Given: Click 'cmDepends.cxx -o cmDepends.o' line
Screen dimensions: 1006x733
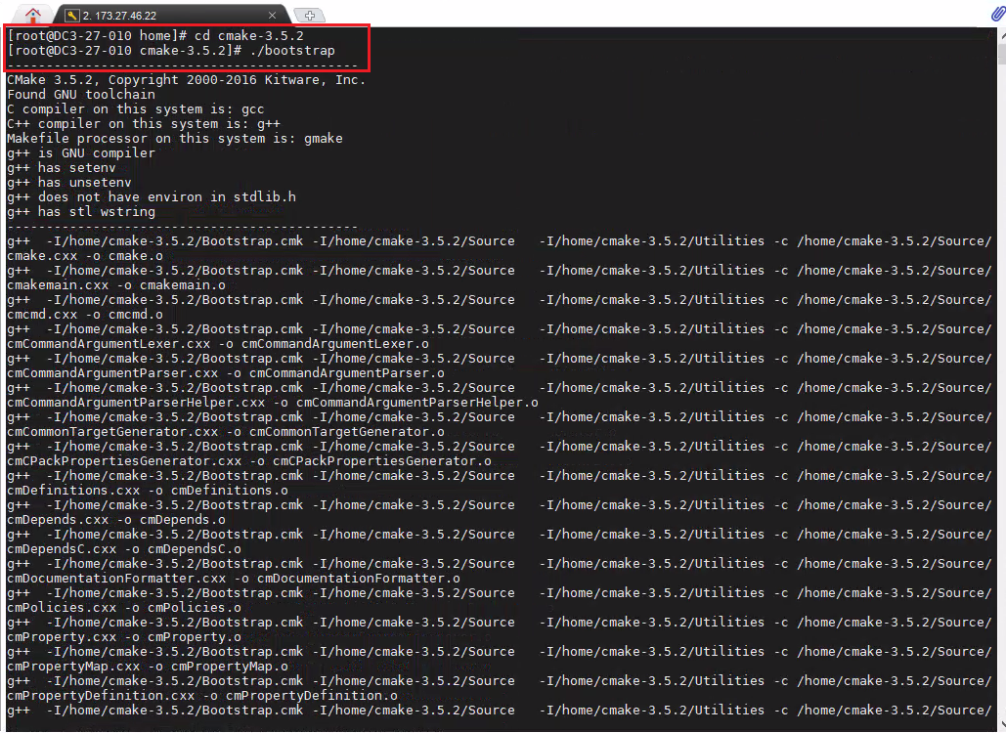Looking at the screenshot, I should pyautogui.click(x=116, y=520).
